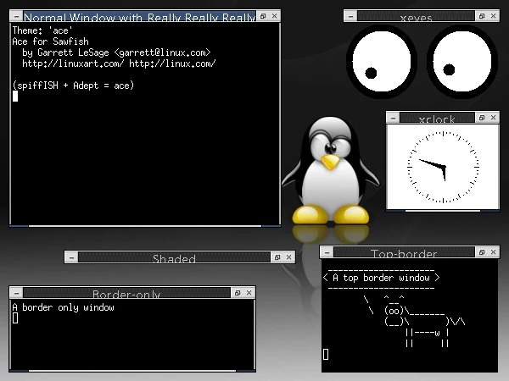Image resolution: width=509 pixels, height=381 pixels.
Task: Open the Shaded window menu button
Action: pos(71,257)
